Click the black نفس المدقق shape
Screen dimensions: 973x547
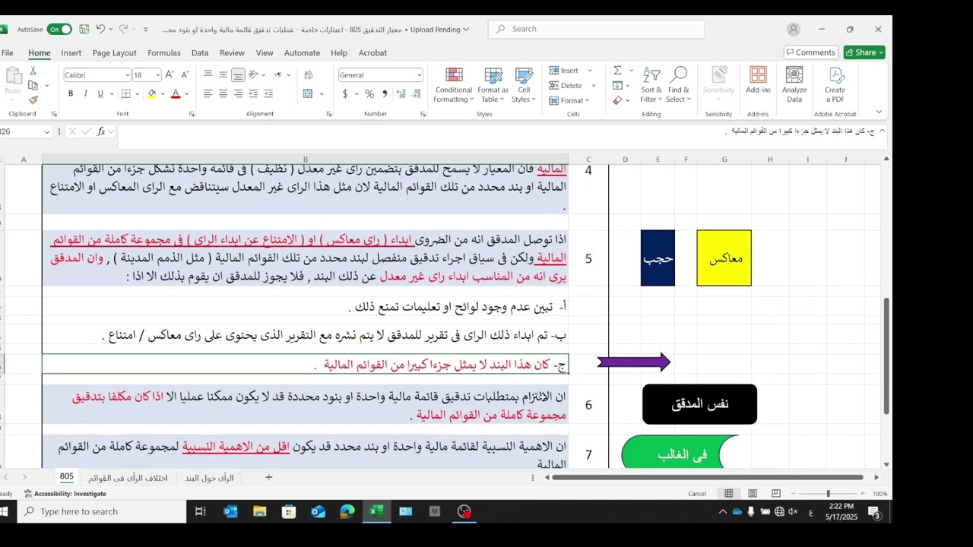point(700,404)
